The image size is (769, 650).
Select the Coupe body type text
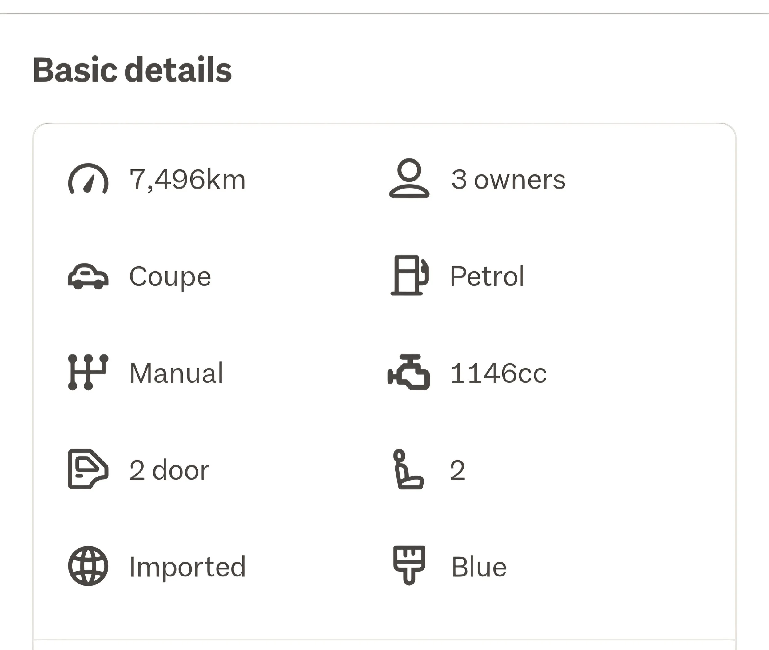(x=170, y=277)
